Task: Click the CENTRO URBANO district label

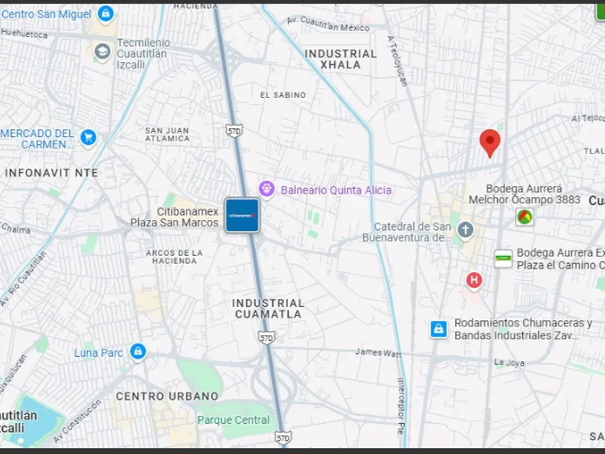Action: 167,396
